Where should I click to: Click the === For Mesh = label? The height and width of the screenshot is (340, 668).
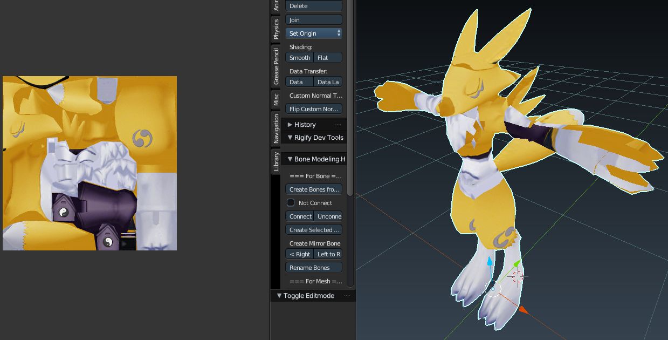(x=315, y=281)
